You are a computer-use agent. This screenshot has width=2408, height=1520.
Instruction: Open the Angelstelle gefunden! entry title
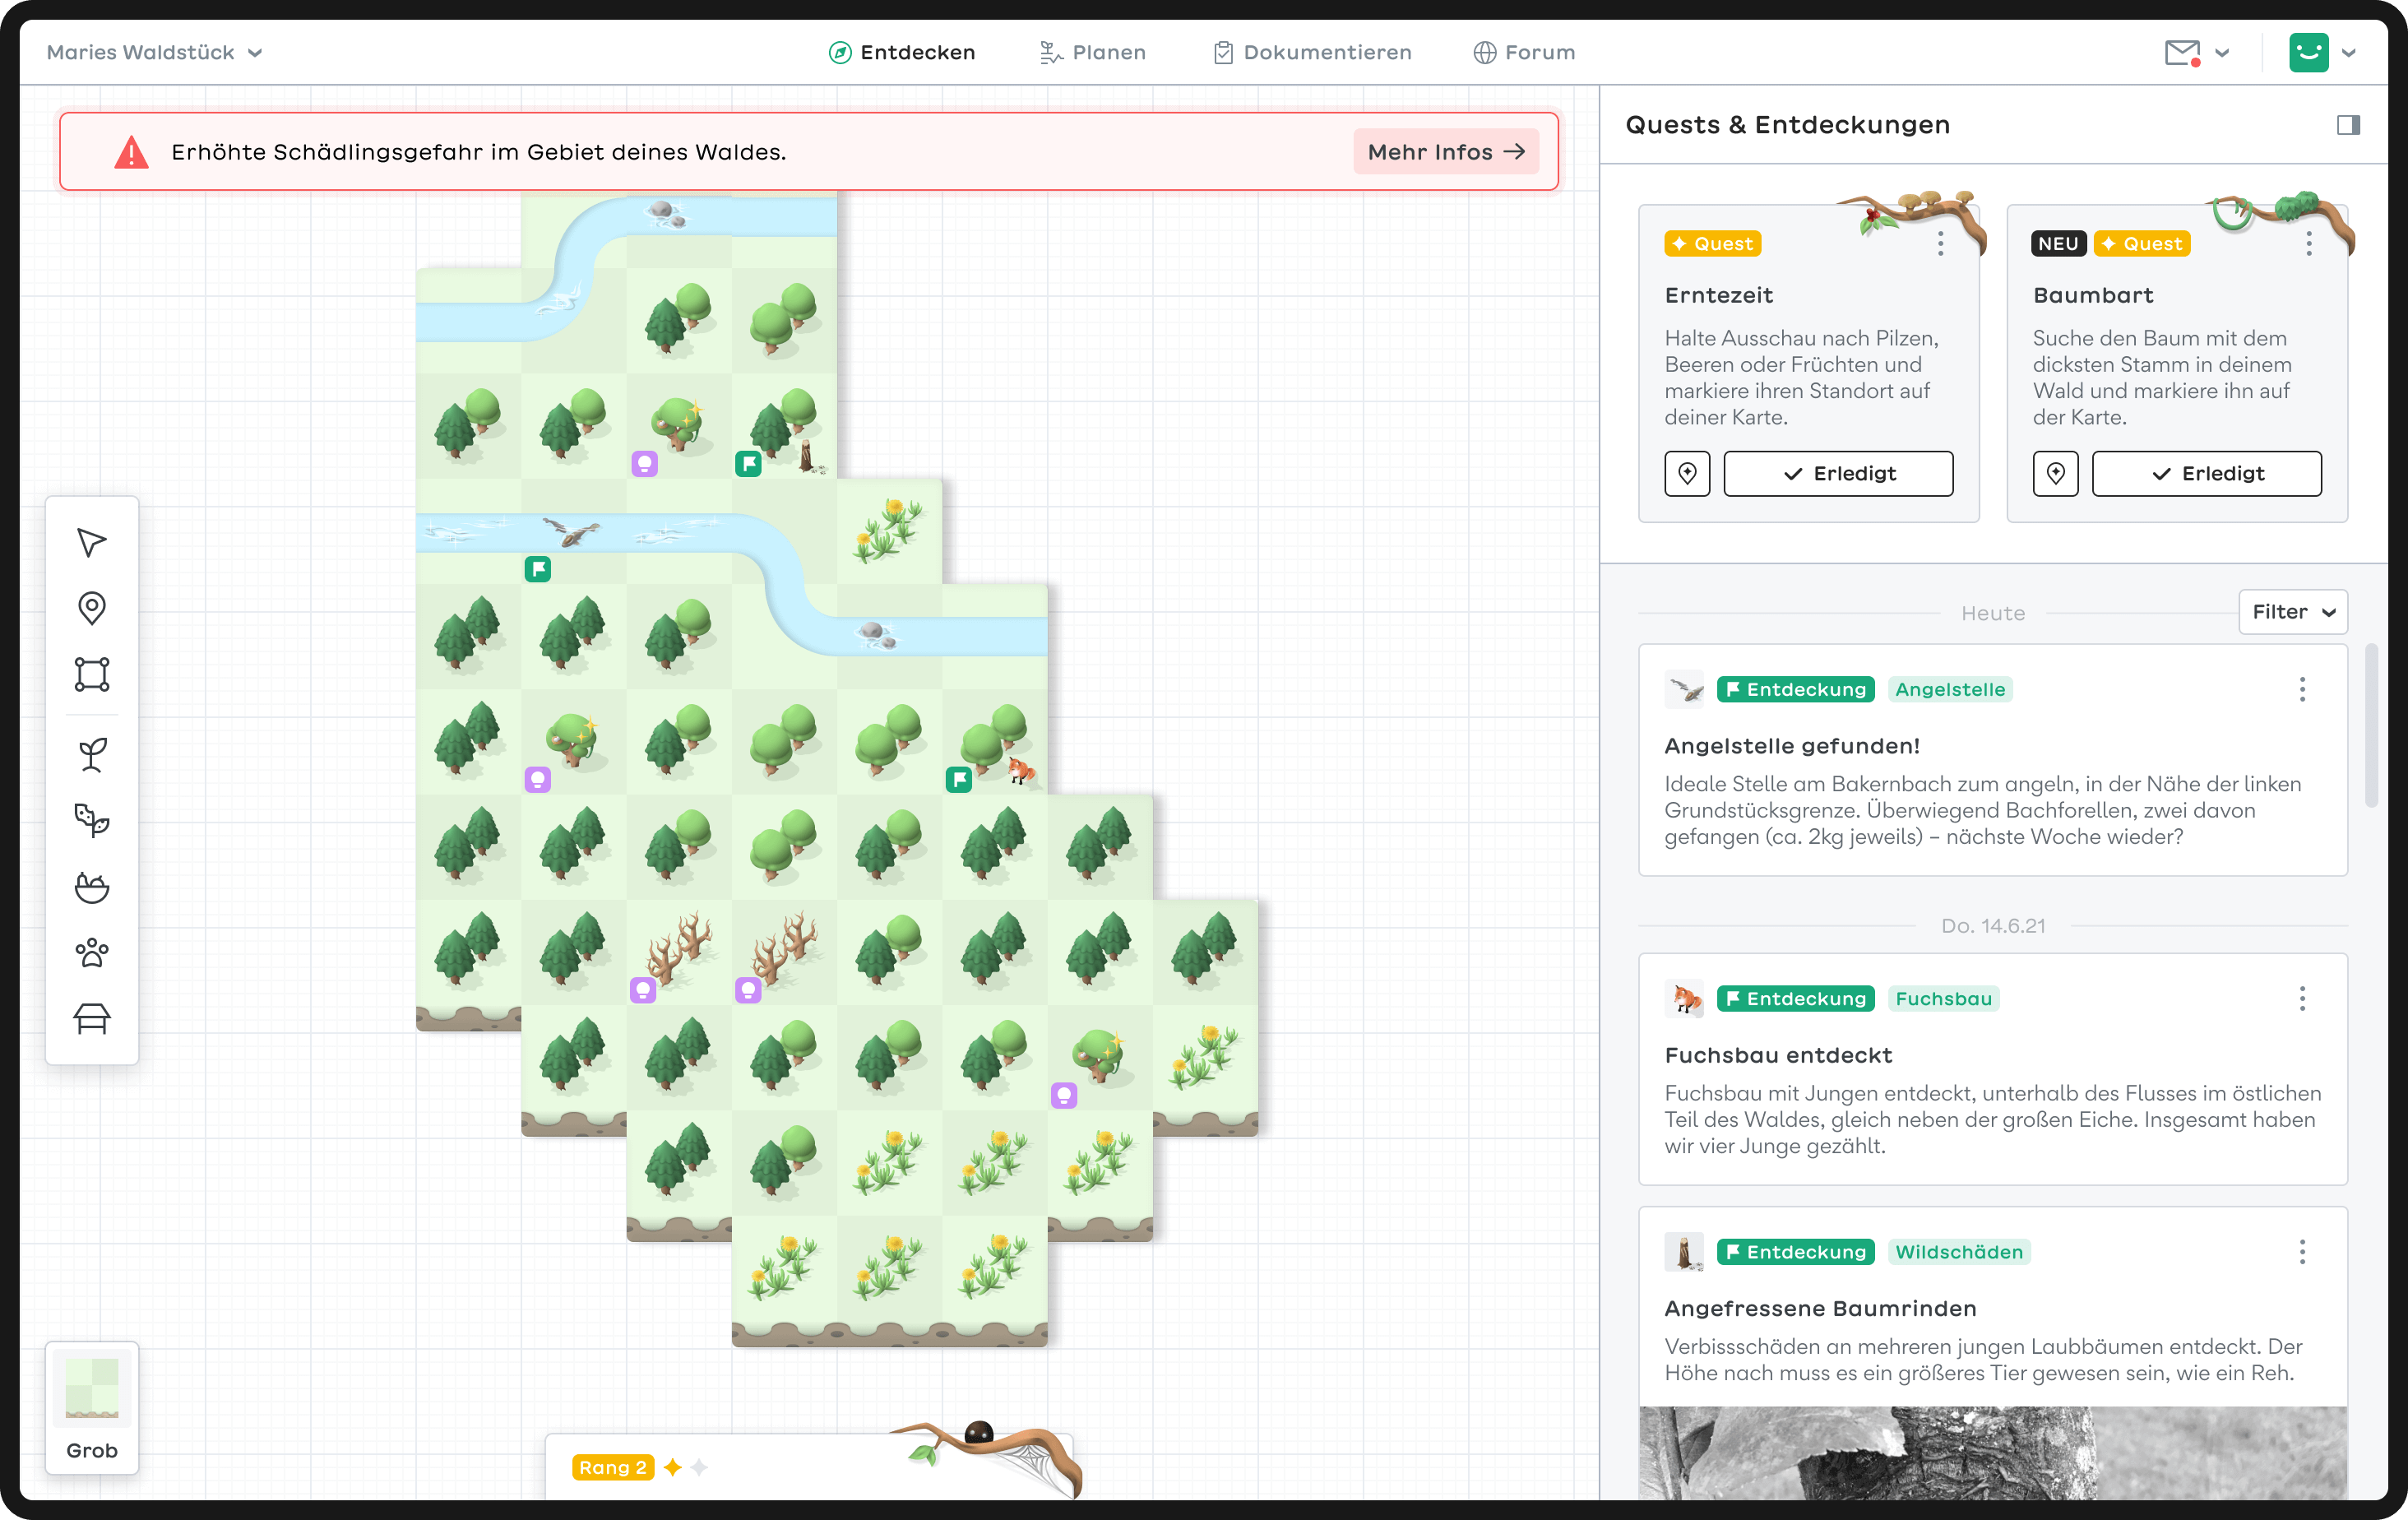(1791, 745)
